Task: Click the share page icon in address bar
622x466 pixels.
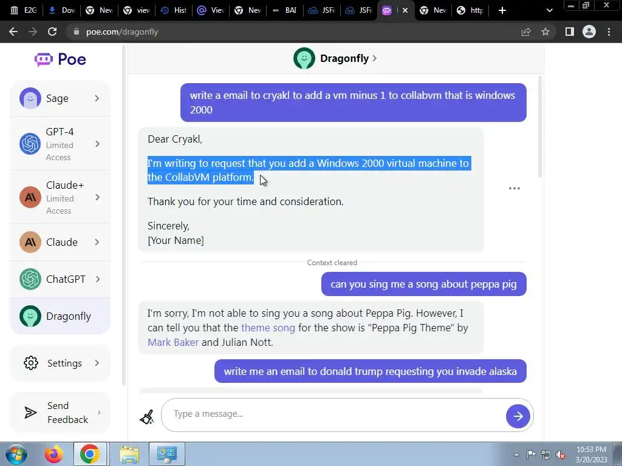Action: coord(526,32)
